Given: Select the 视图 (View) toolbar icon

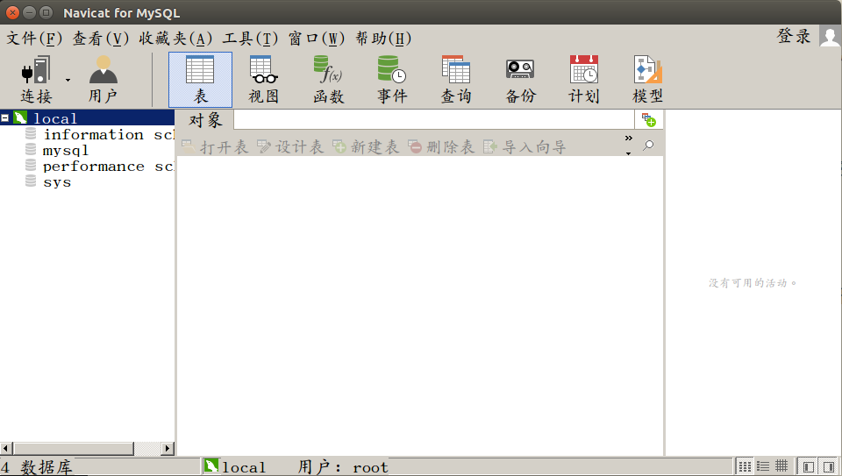Looking at the screenshot, I should click(263, 79).
